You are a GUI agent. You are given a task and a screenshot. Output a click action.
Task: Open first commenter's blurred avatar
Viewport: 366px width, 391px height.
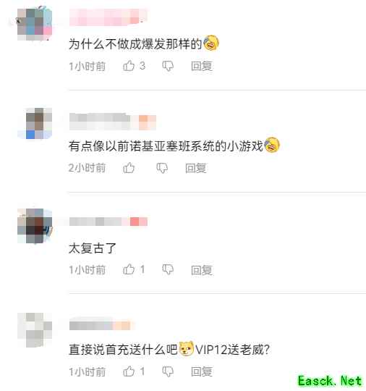(x=35, y=24)
